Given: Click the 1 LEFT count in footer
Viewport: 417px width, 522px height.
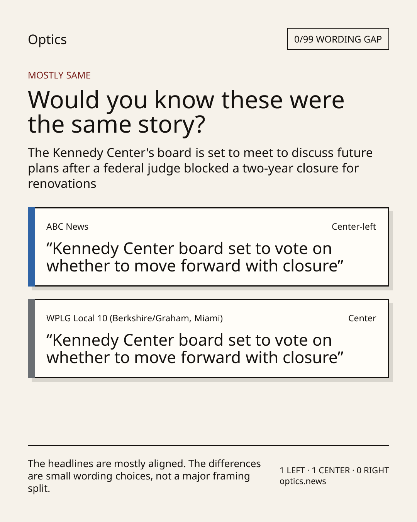Looking at the screenshot, I should tap(292, 471).
